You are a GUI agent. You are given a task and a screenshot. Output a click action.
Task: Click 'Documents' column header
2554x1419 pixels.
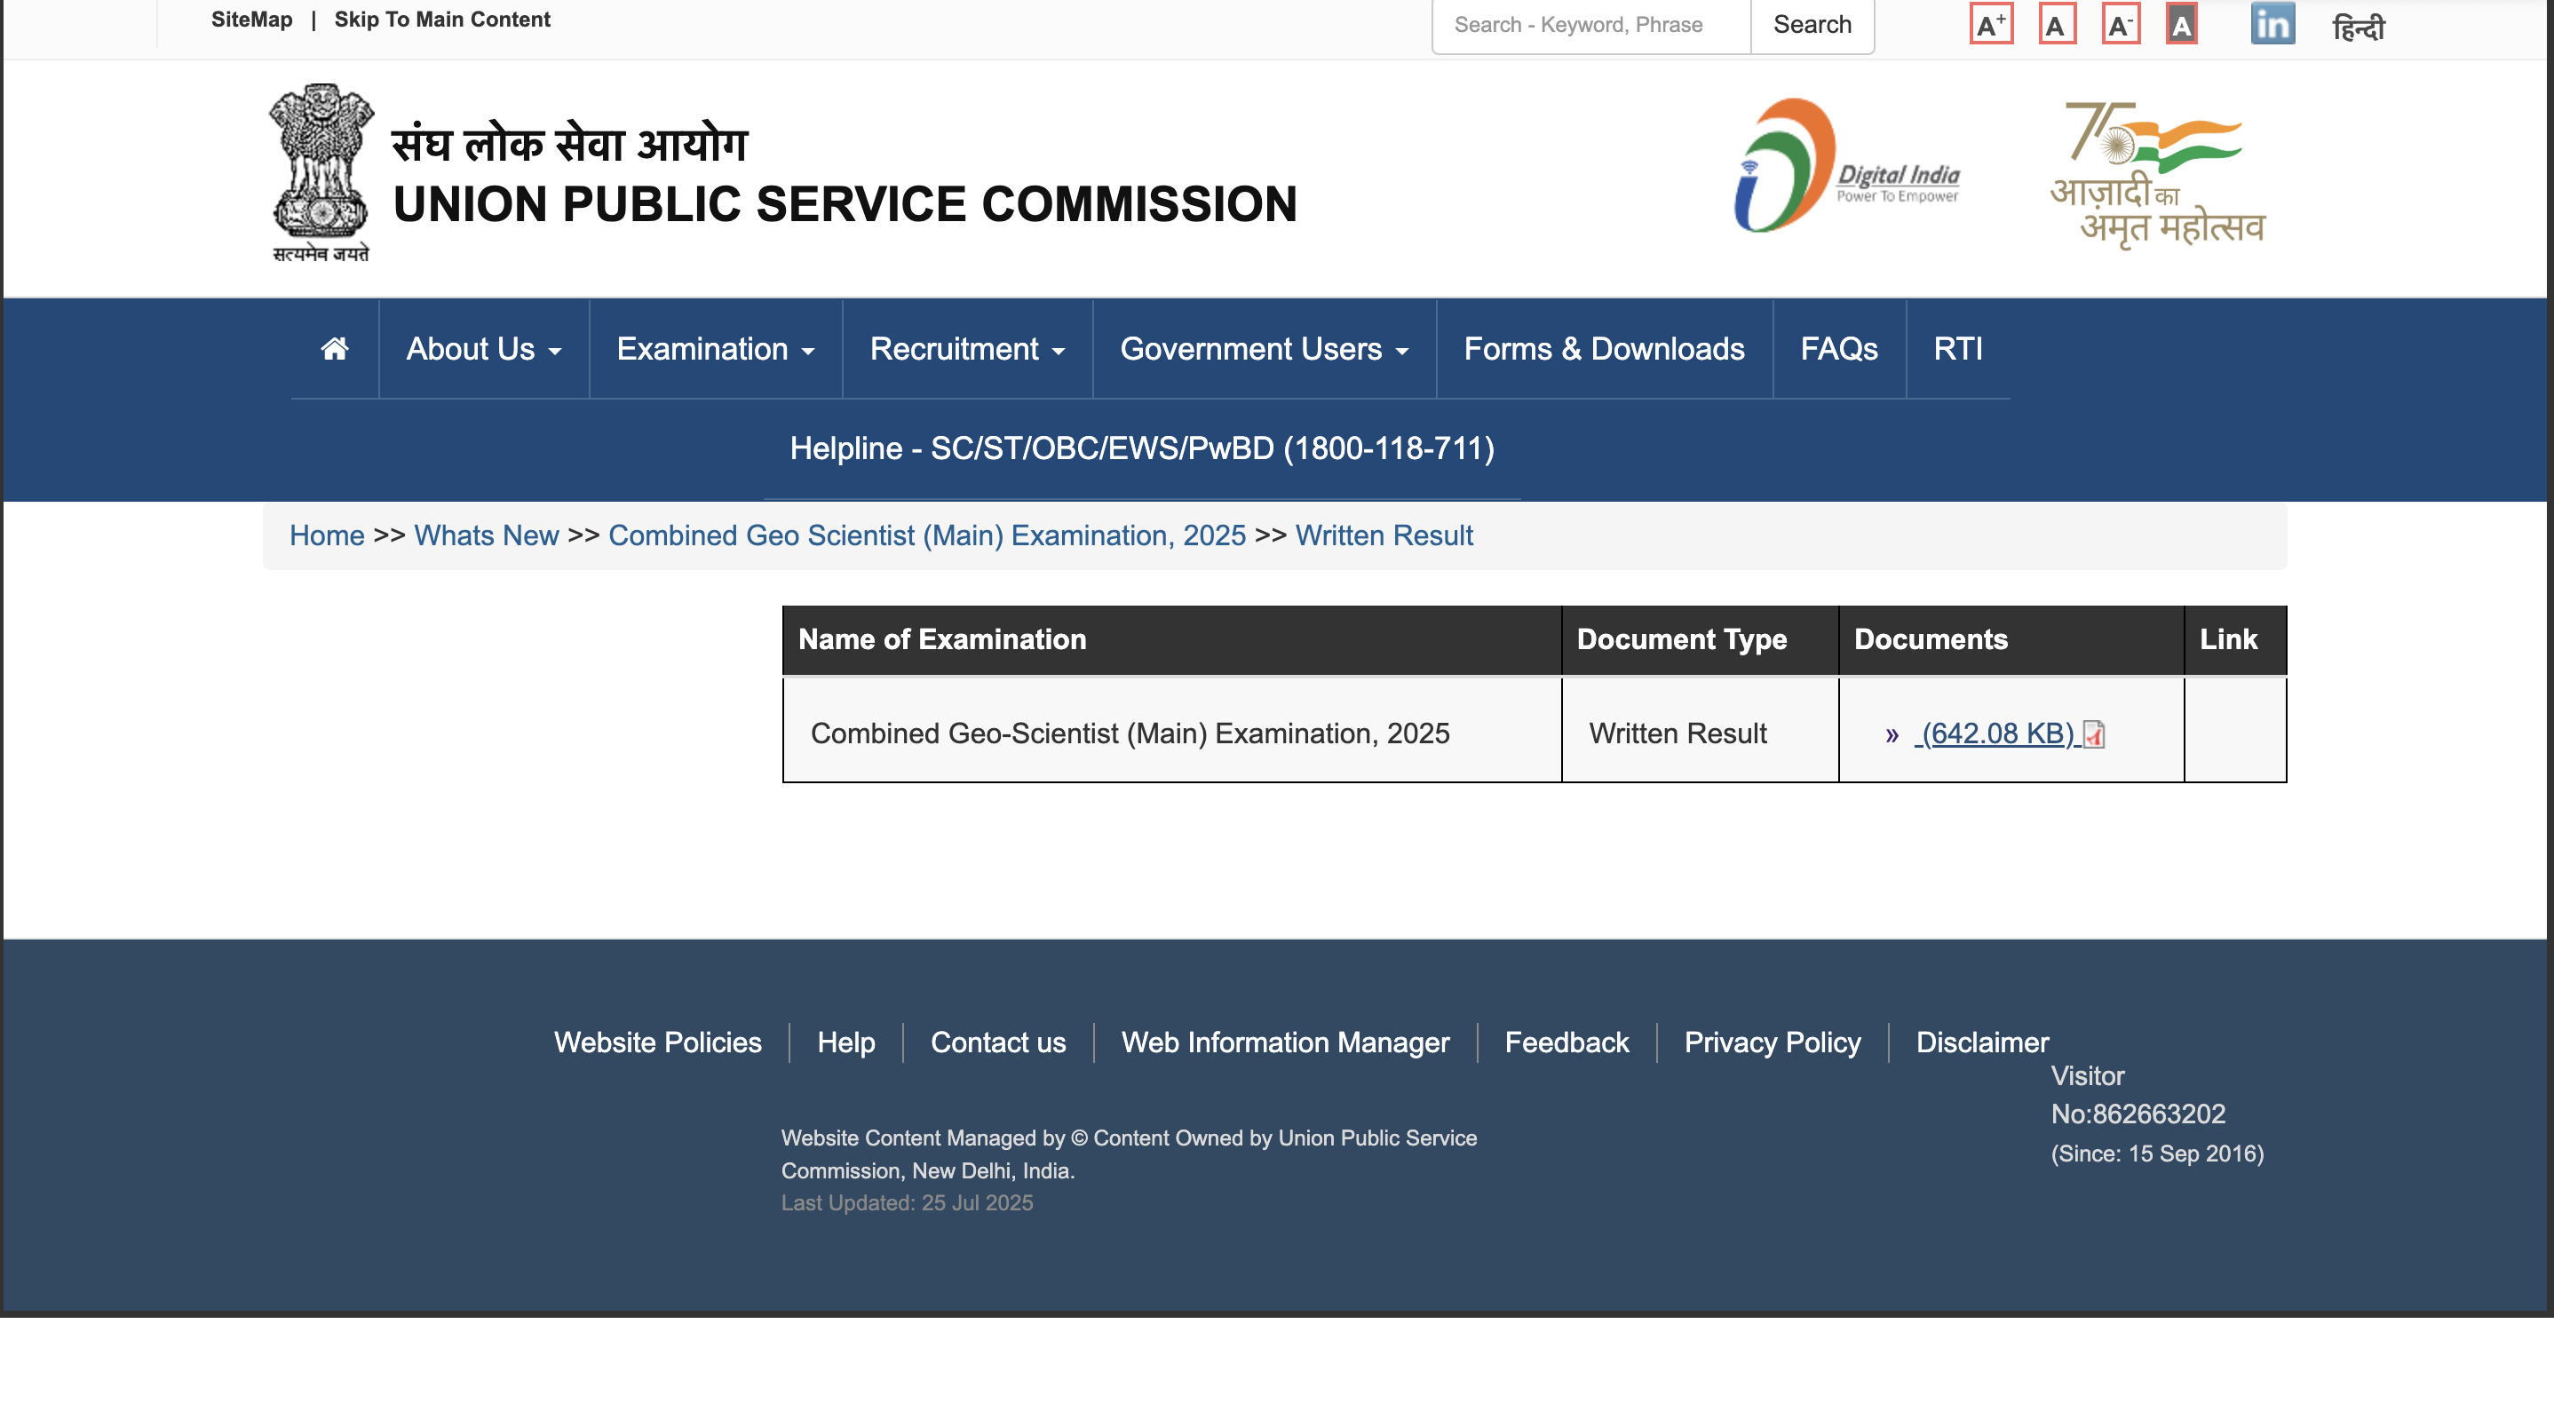pyautogui.click(x=2011, y=639)
